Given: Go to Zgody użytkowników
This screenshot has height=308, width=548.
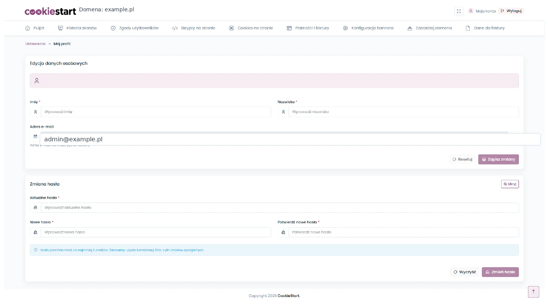Looking at the screenshot, I should click(x=135, y=28).
